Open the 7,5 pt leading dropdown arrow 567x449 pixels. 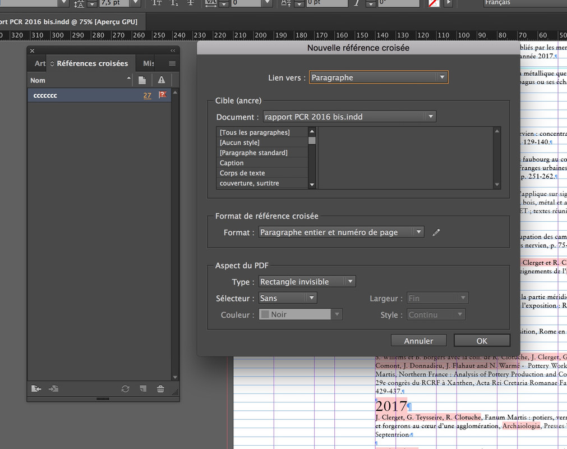point(135,3)
